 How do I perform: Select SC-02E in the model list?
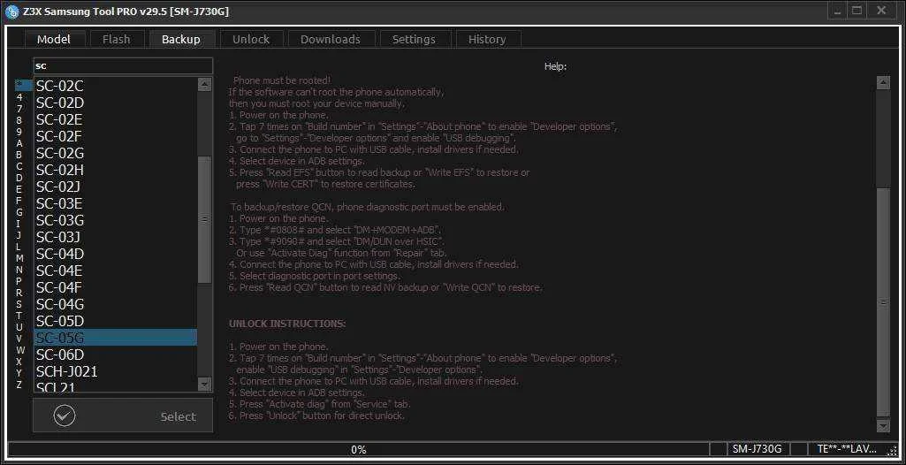click(x=115, y=119)
